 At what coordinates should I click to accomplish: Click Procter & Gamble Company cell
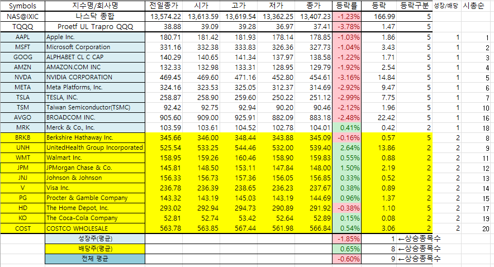tap(95, 198)
